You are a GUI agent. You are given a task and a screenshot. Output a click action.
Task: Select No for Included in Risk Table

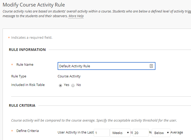73,85
